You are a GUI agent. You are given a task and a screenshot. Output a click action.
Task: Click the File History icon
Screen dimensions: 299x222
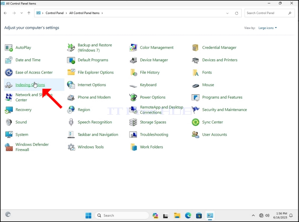tap(133, 72)
